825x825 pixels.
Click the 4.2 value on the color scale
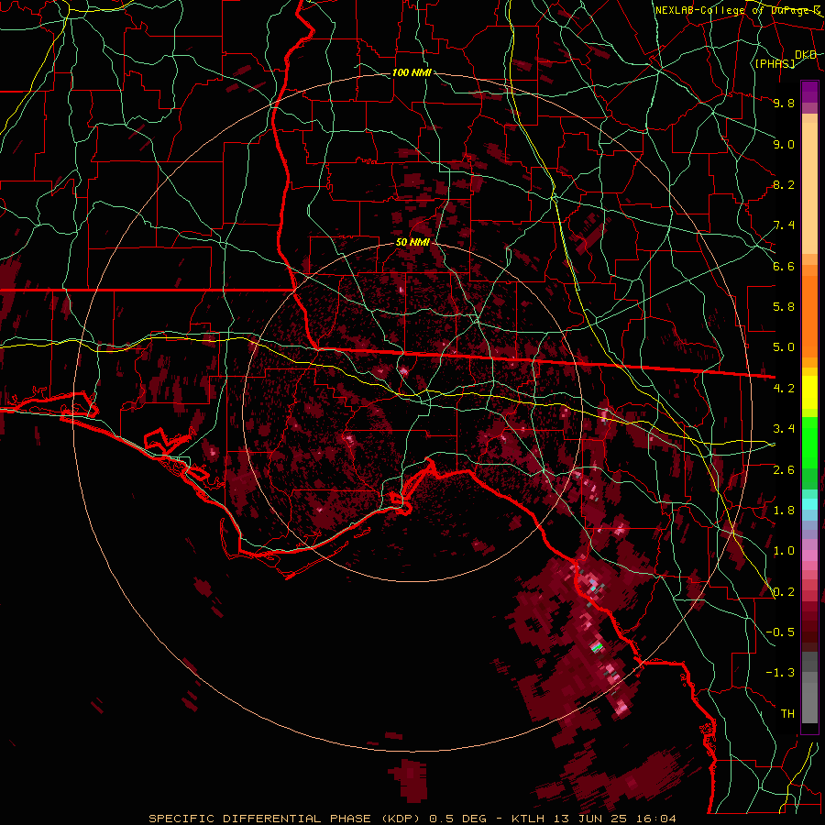click(x=784, y=389)
